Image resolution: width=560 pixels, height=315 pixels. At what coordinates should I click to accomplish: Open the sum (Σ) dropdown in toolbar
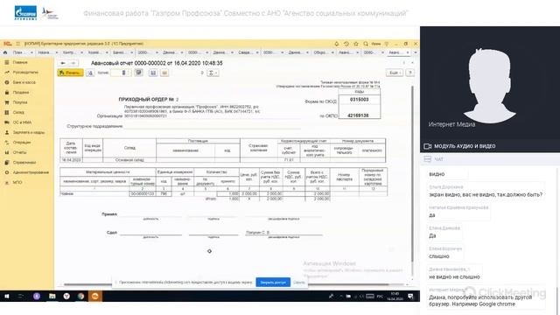(213, 73)
